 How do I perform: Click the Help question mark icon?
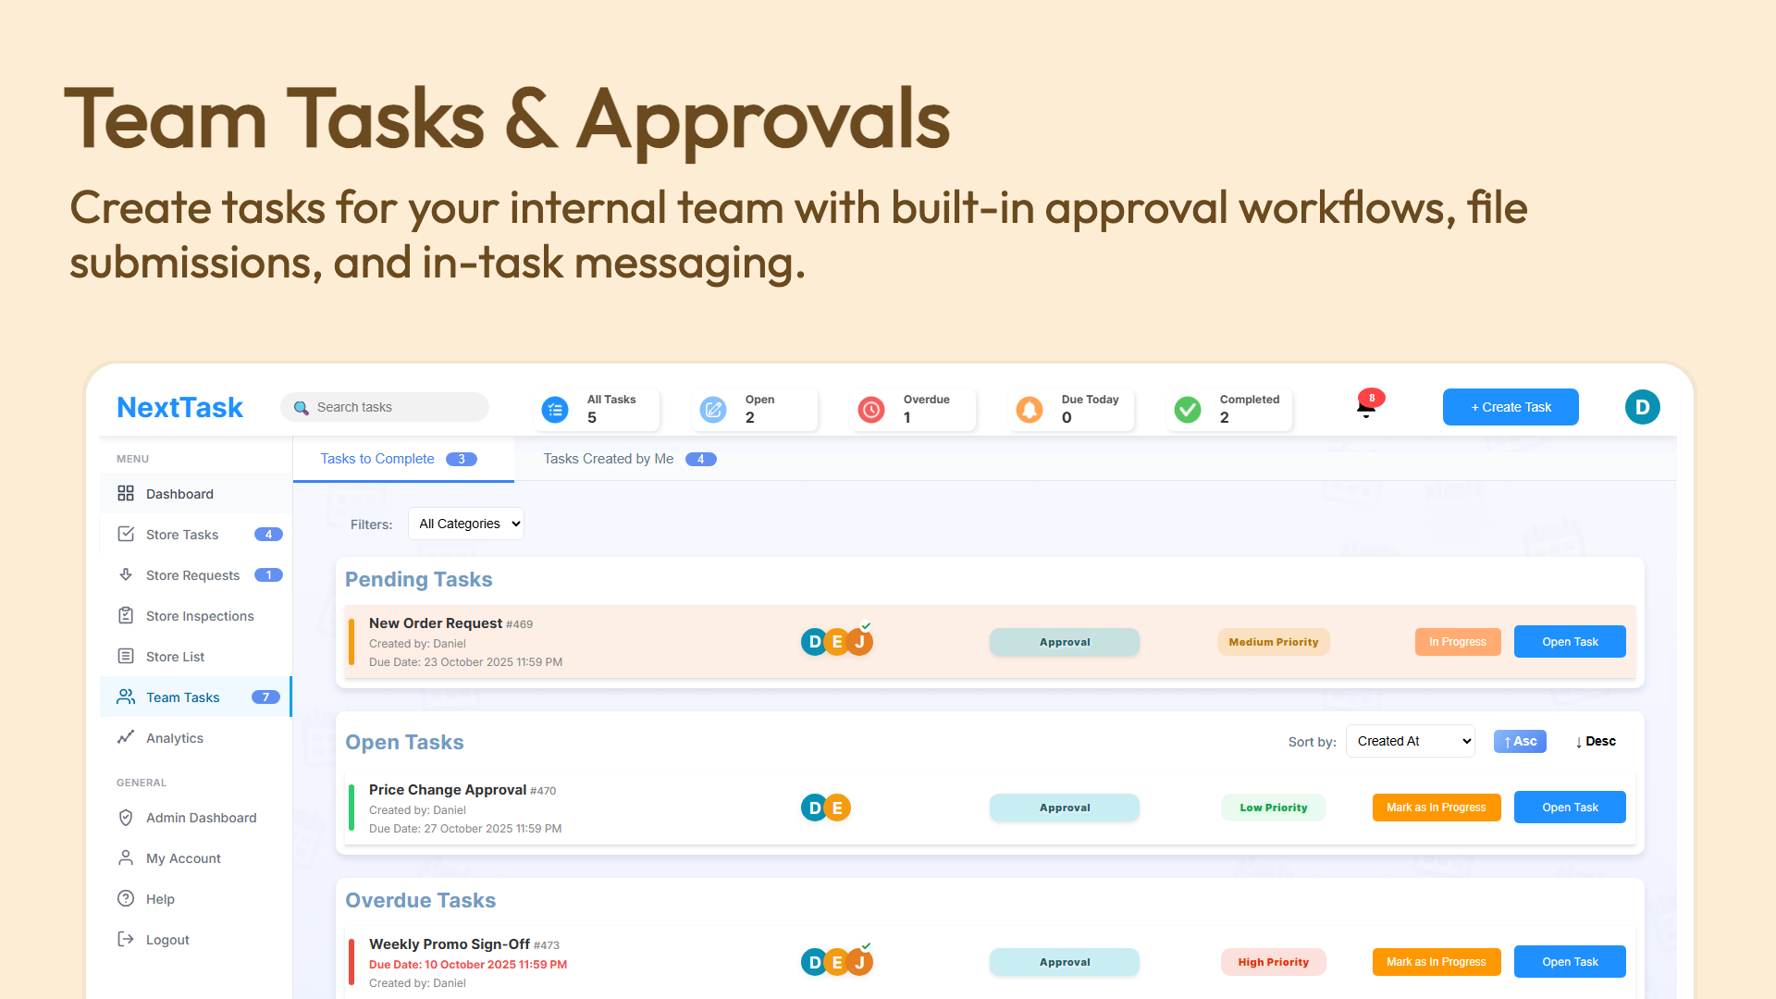point(126,898)
